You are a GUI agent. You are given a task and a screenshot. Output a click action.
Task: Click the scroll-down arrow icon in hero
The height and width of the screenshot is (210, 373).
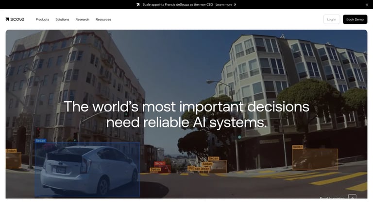[x=352, y=197]
